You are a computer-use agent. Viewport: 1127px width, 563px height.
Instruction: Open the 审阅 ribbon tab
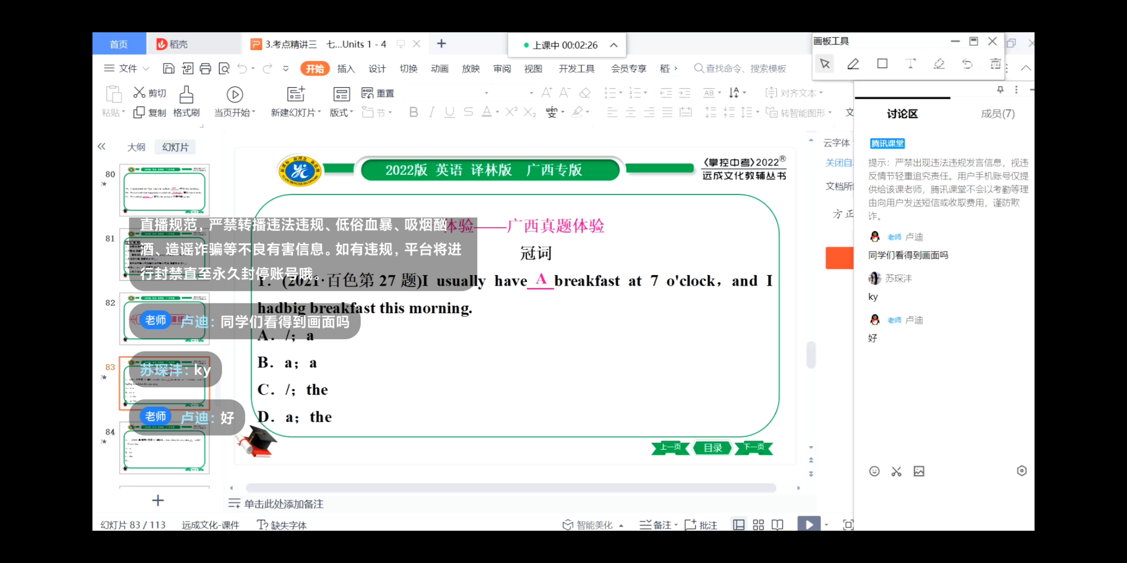502,68
